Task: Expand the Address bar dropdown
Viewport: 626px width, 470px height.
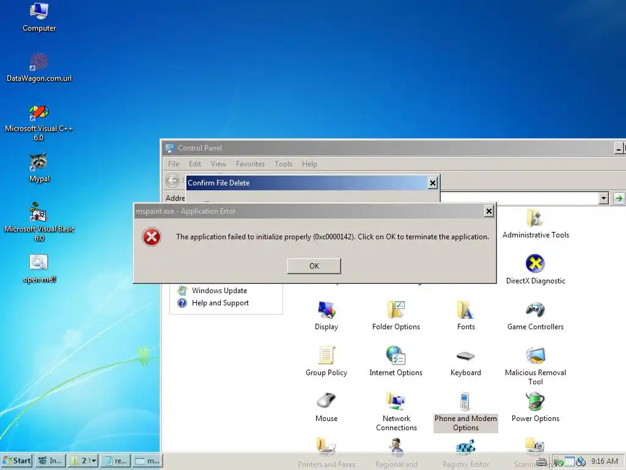Action: coord(603,198)
